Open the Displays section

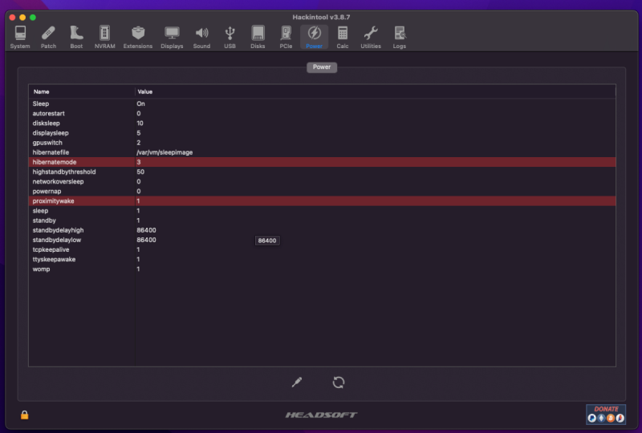pos(172,37)
